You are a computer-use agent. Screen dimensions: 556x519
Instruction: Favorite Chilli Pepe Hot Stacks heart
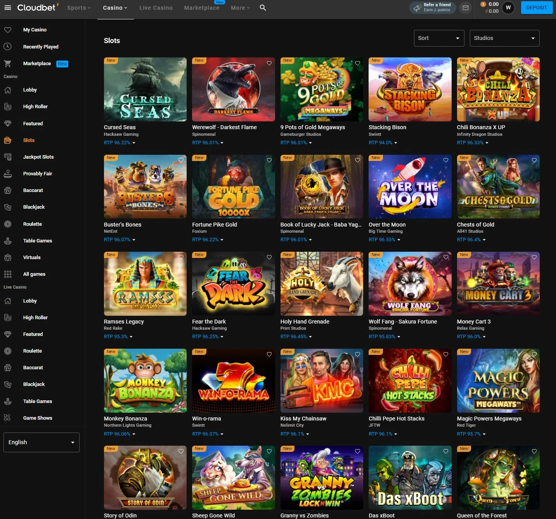pyautogui.click(x=446, y=354)
